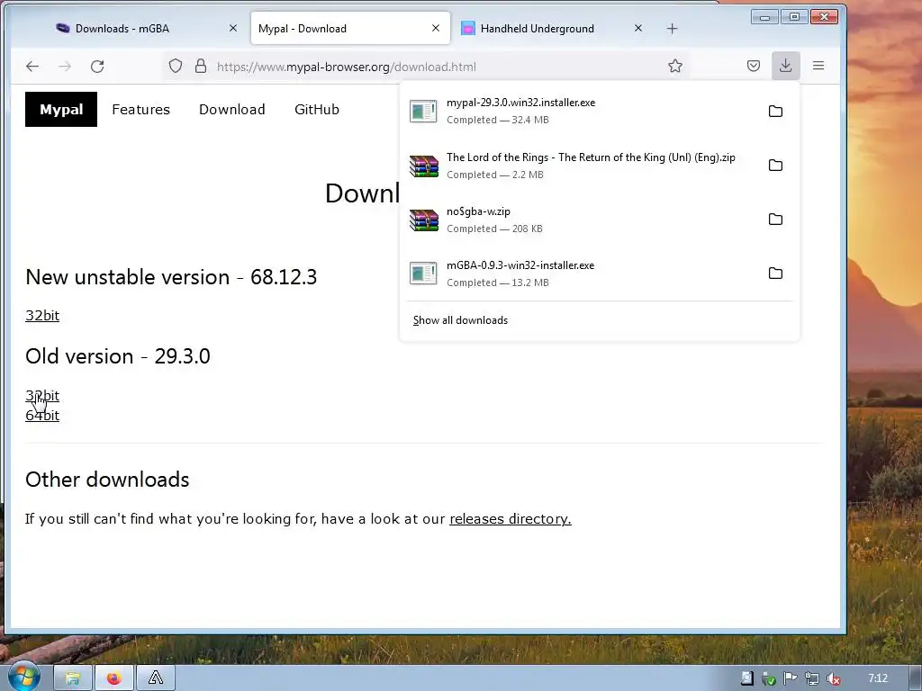Show mypal installer in containing folder
The image size is (922, 691).
pos(775,111)
